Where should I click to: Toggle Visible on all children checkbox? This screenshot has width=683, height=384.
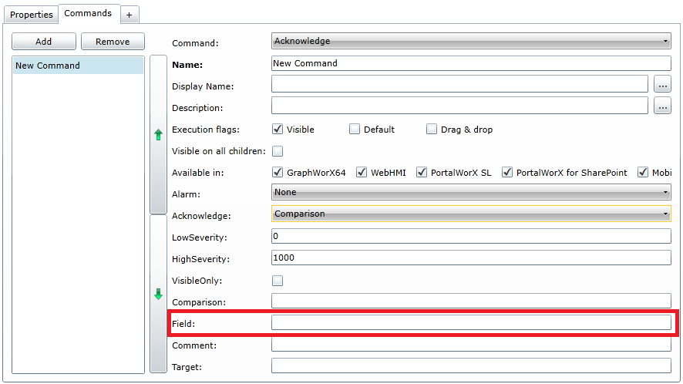(278, 151)
